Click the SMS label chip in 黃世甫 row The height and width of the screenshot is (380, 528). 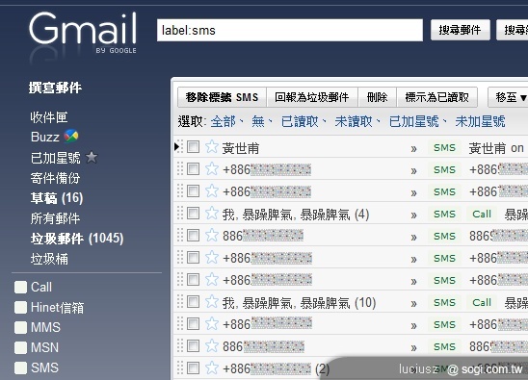tap(444, 147)
